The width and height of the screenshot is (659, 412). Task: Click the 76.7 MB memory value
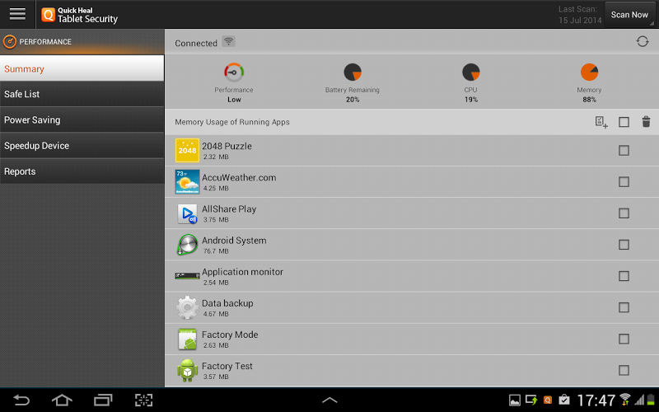[216, 251]
